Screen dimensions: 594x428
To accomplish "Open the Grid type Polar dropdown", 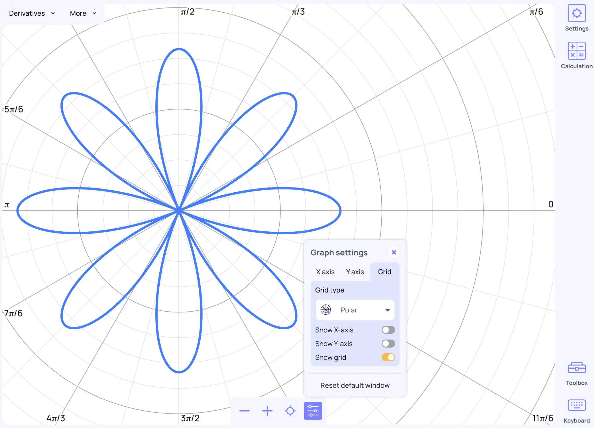I will tap(355, 310).
